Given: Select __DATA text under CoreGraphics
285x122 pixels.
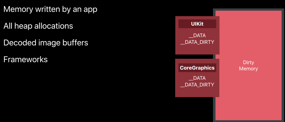Looking at the screenshot, I should (197, 78).
